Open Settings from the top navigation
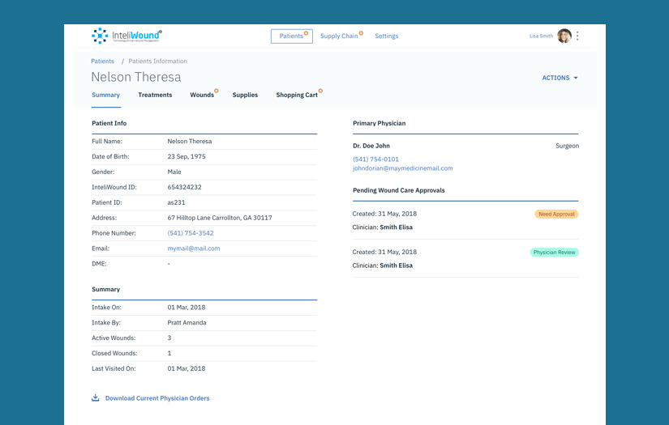Screen dimensions: 669x425 coord(386,36)
